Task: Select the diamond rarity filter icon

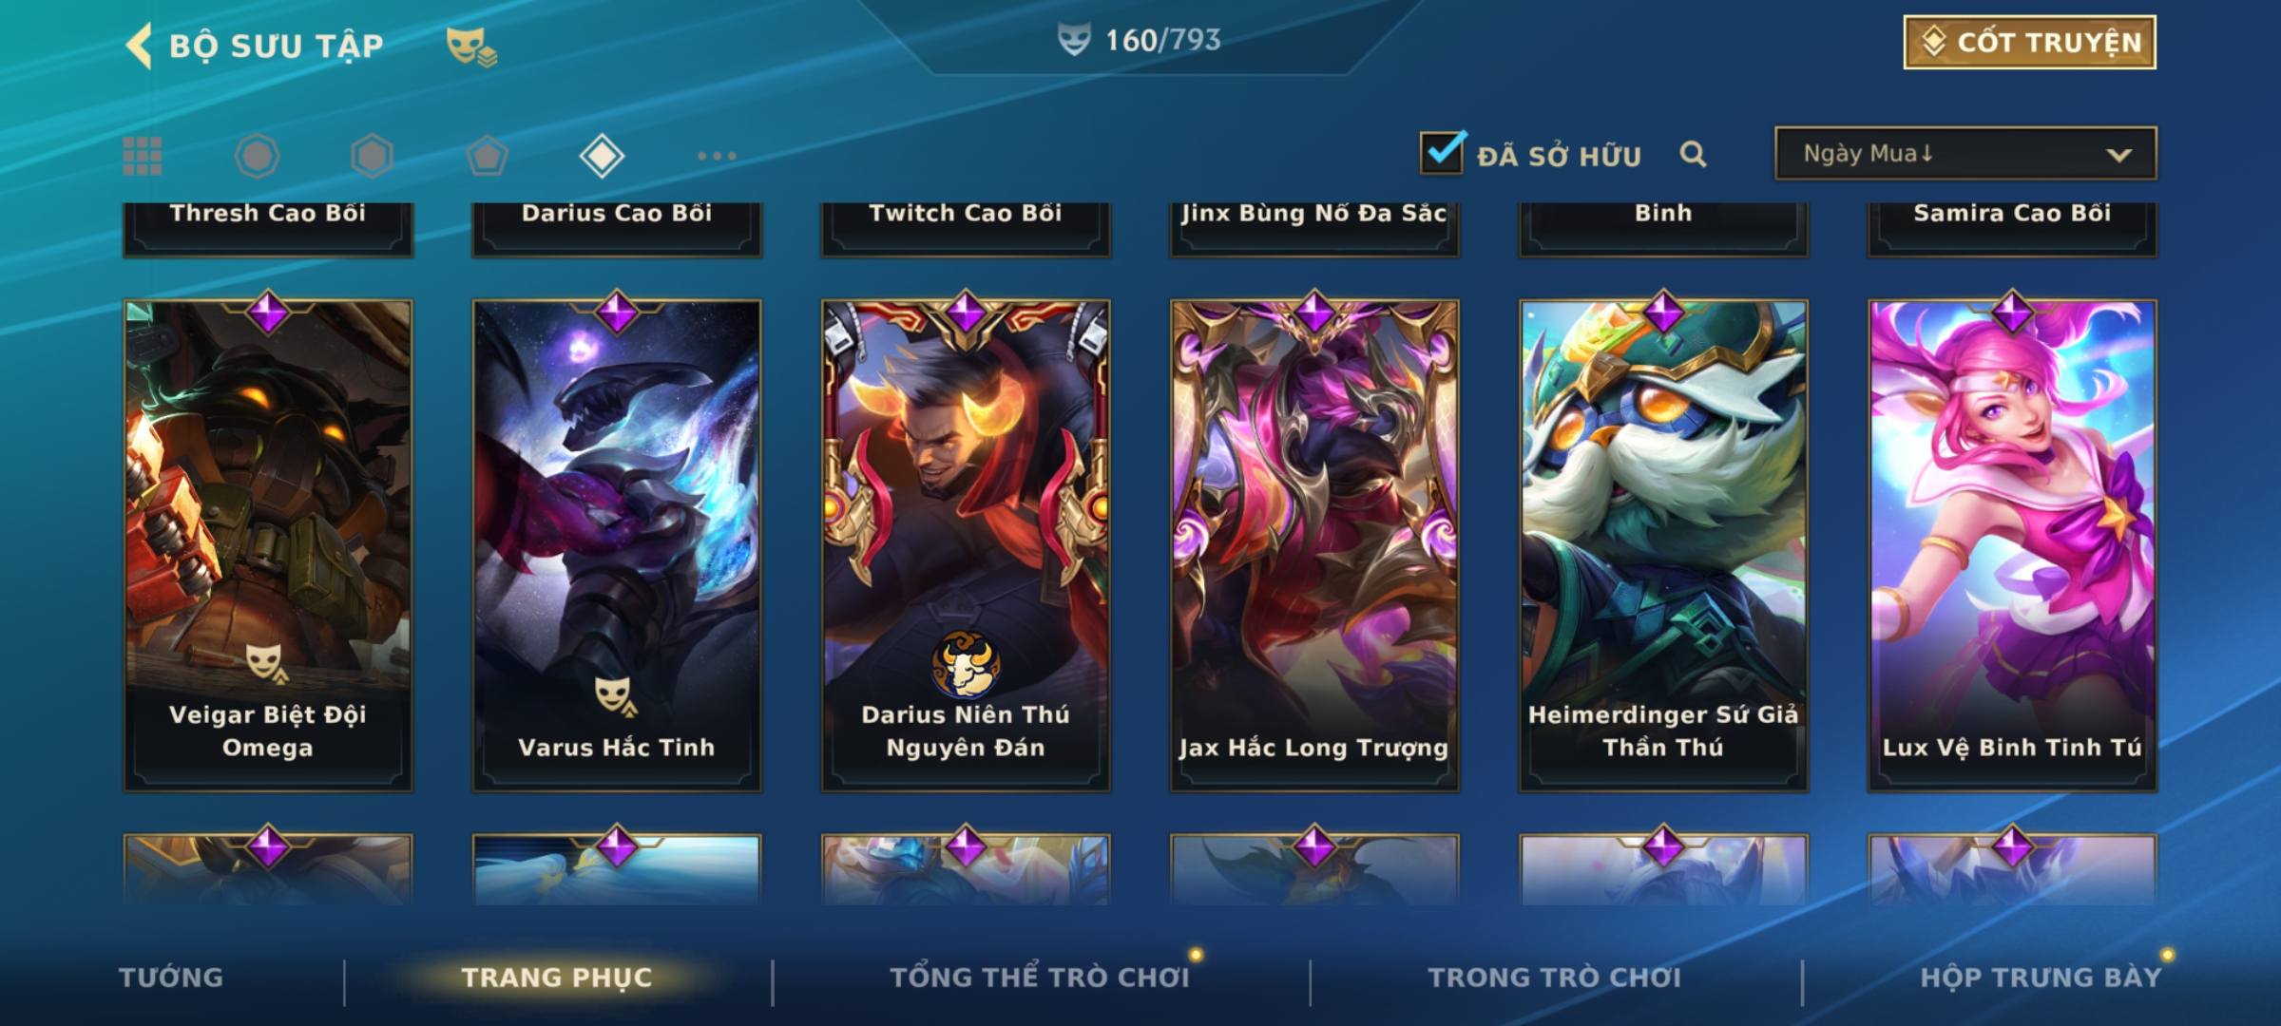Action: click(602, 156)
